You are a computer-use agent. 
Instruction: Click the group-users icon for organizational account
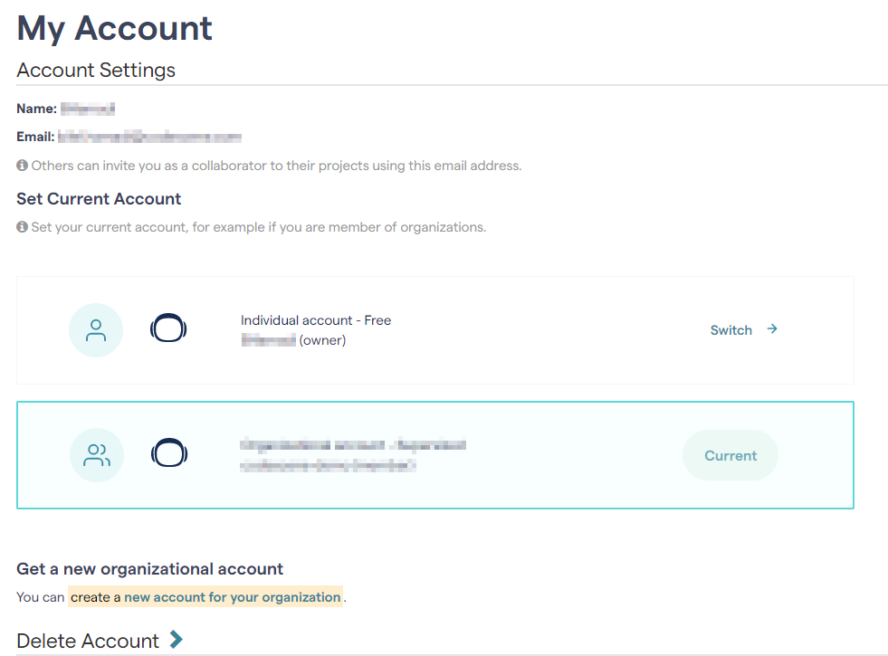click(97, 455)
